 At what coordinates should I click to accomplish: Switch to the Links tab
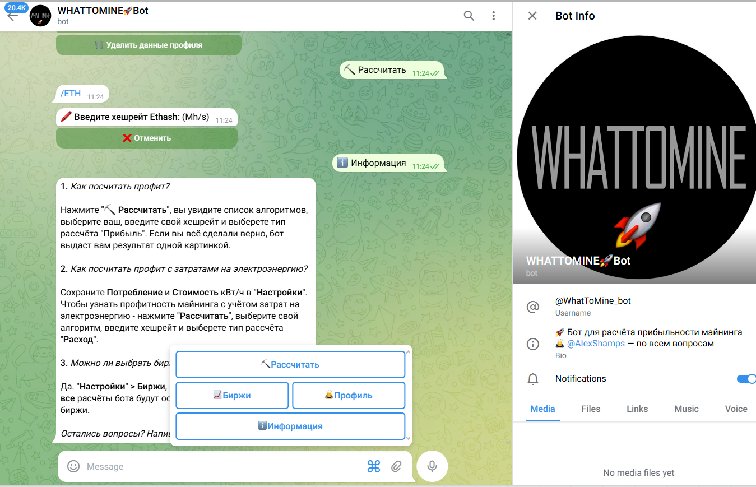coord(637,409)
